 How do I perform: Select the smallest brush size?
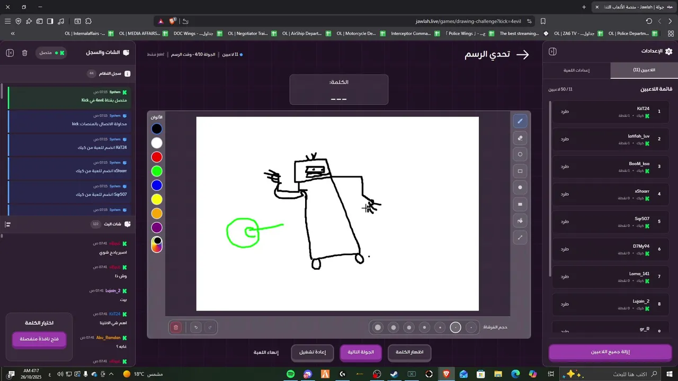[x=471, y=328]
